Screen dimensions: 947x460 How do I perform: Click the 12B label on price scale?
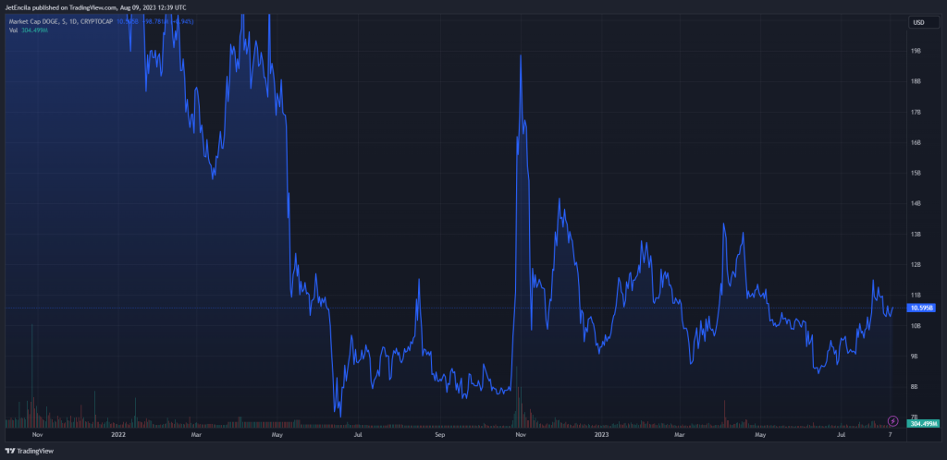916,265
